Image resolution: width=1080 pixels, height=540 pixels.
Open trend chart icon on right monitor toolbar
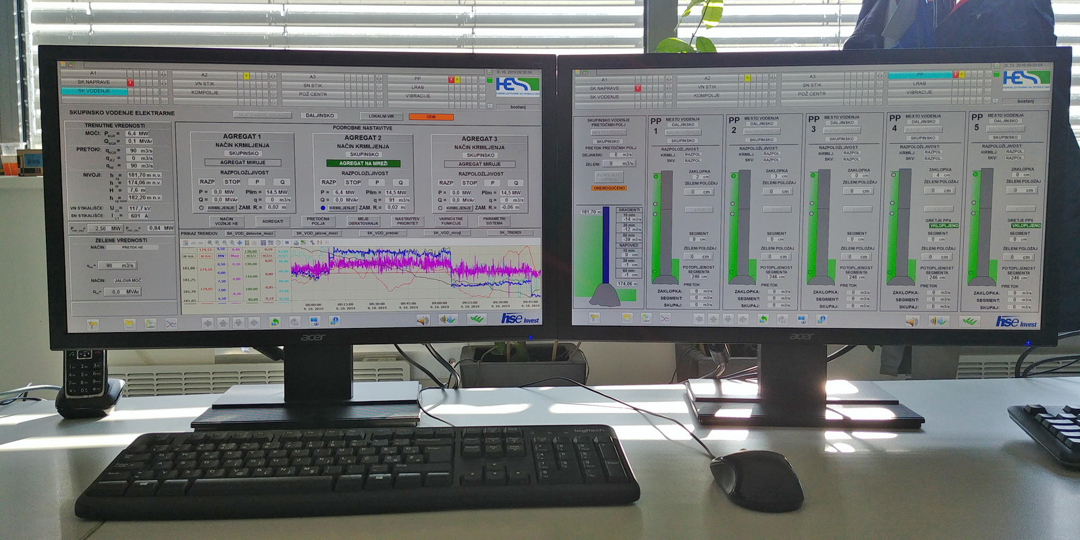(666, 319)
